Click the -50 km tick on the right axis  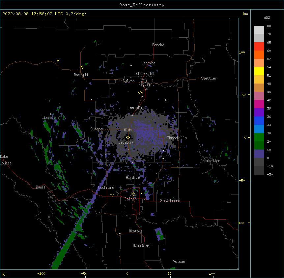coord(242,180)
